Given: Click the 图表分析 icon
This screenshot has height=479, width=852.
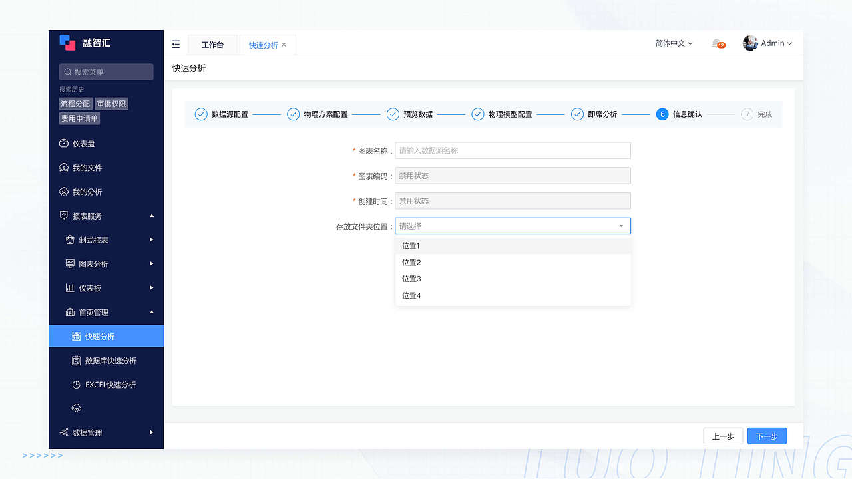Looking at the screenshot, I should pos(70,264).
